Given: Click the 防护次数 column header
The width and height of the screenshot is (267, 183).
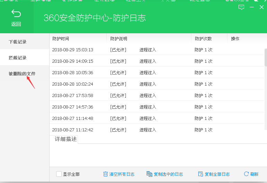Looking at the screenshot, I should [x=203, y=39].
